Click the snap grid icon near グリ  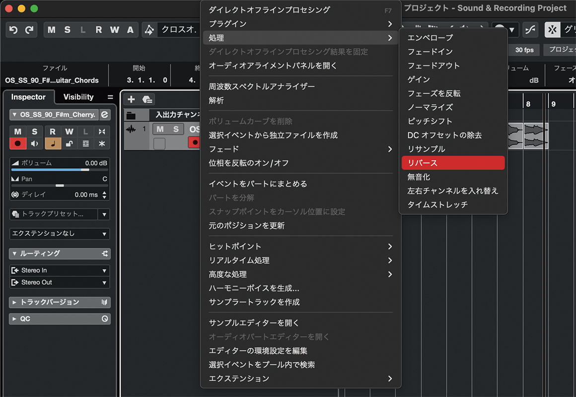tap(552, 30)
